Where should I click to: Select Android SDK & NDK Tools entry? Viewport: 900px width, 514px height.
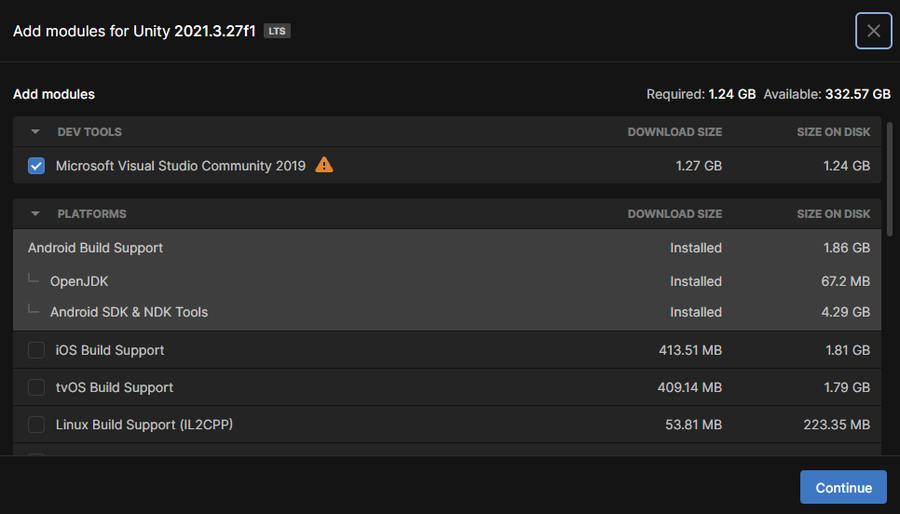coord(446,312)
